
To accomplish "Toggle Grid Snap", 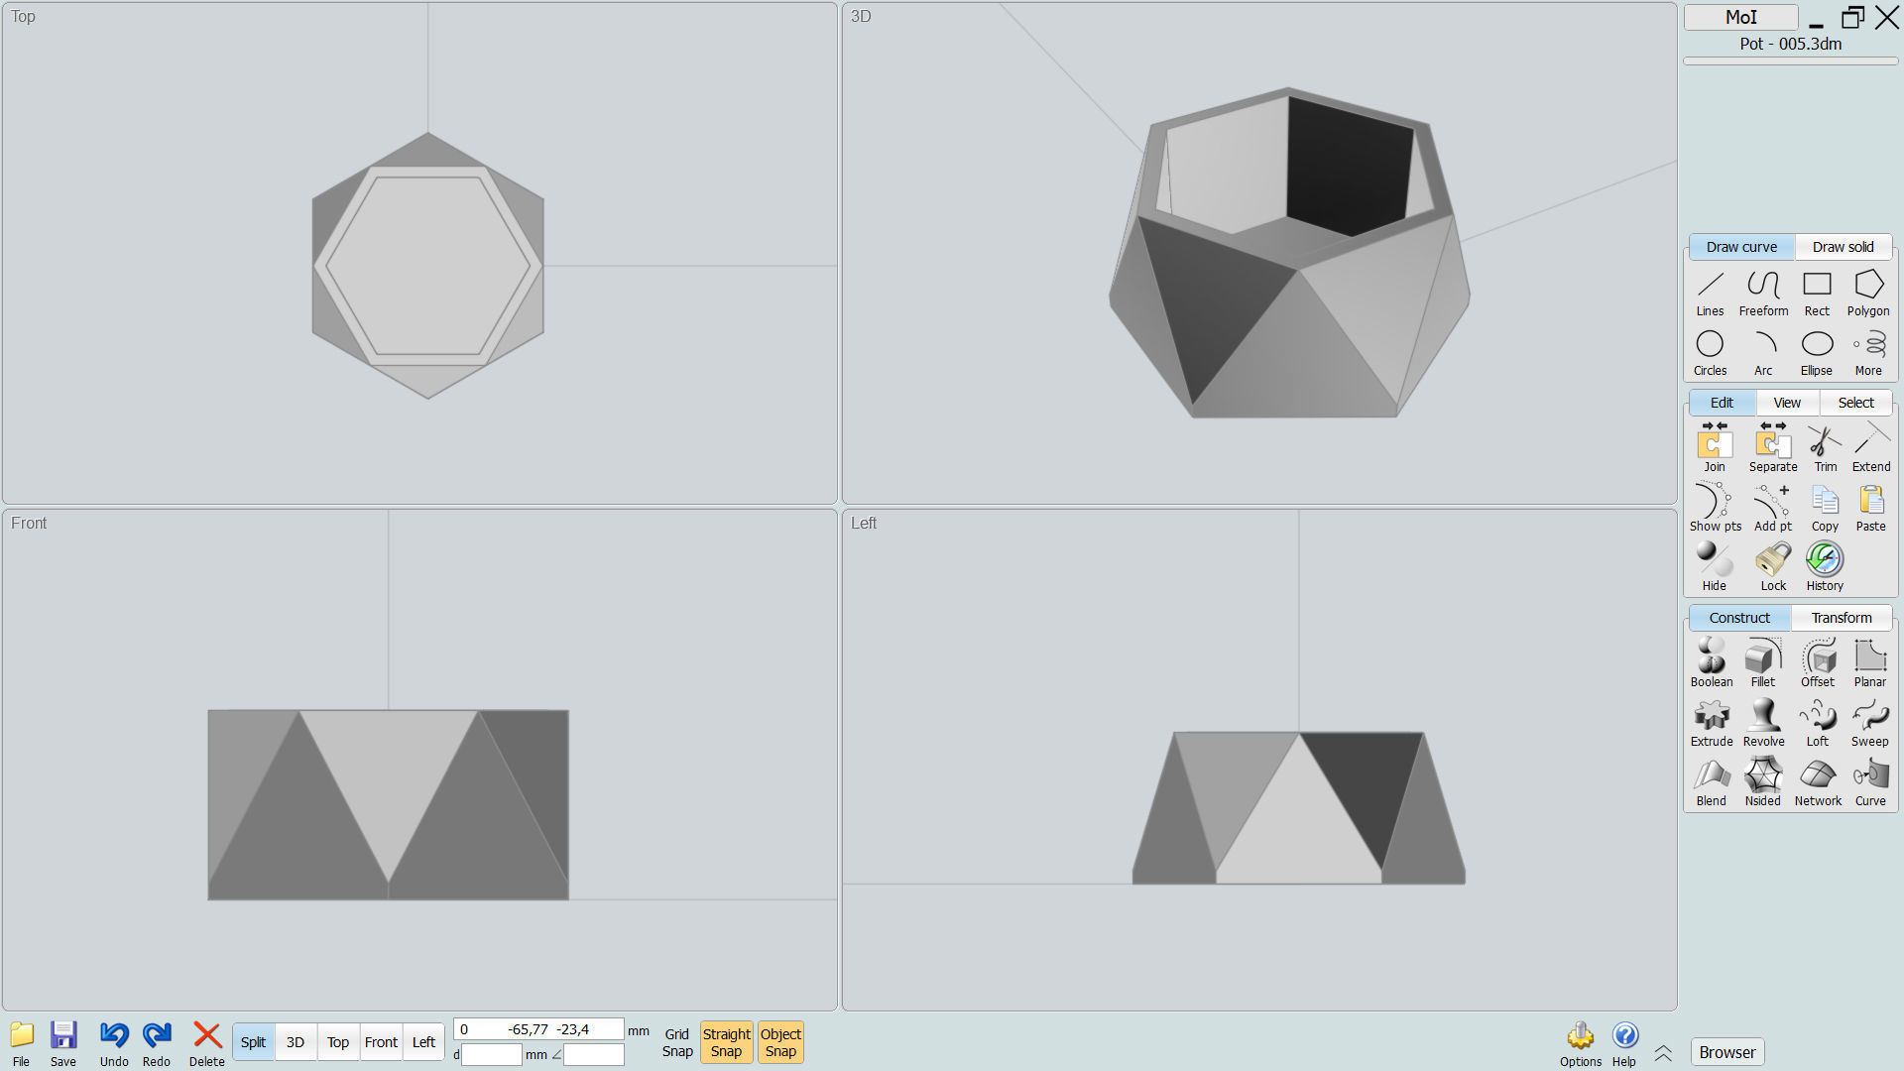I will pos(677,1042).
